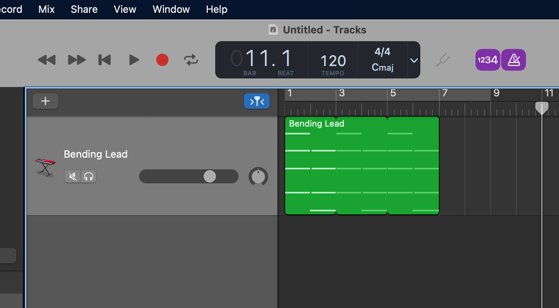The image size is (559, 308).
Task: Open the tuner using the tuning fork icon
Action: point(443,60)
